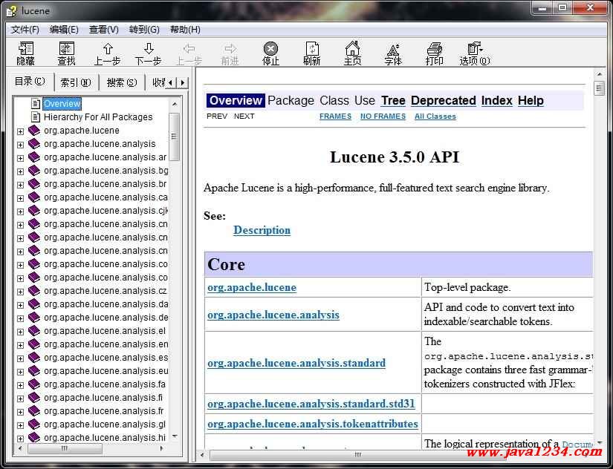Open the View (查看) menu
Image resolution: width=613 pixels, height=469 pixels.
[103, 30]
